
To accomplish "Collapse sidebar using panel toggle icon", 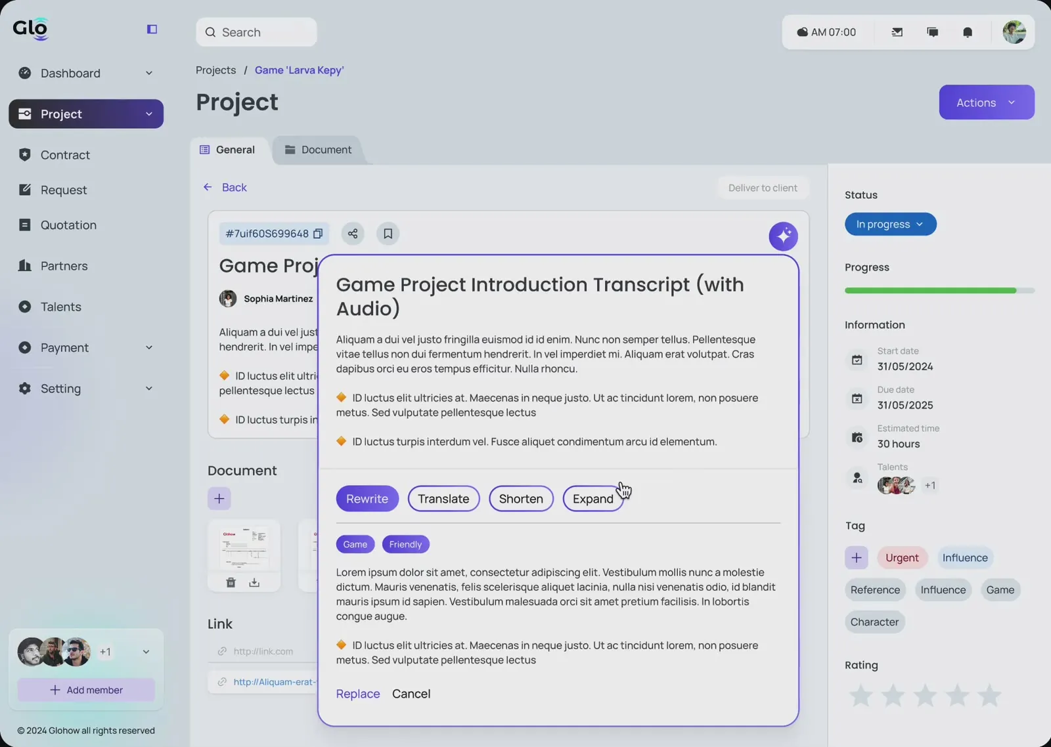I will click(x=152, y=29).
